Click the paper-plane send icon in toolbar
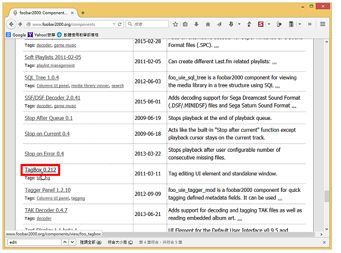Image resolution: width=341 pixels, height=253 pixels. (x=219, y=24)
